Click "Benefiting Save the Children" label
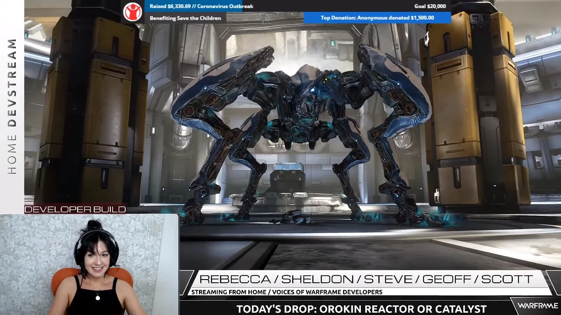This screenshot has height=315, width=561. pos(185,18)
